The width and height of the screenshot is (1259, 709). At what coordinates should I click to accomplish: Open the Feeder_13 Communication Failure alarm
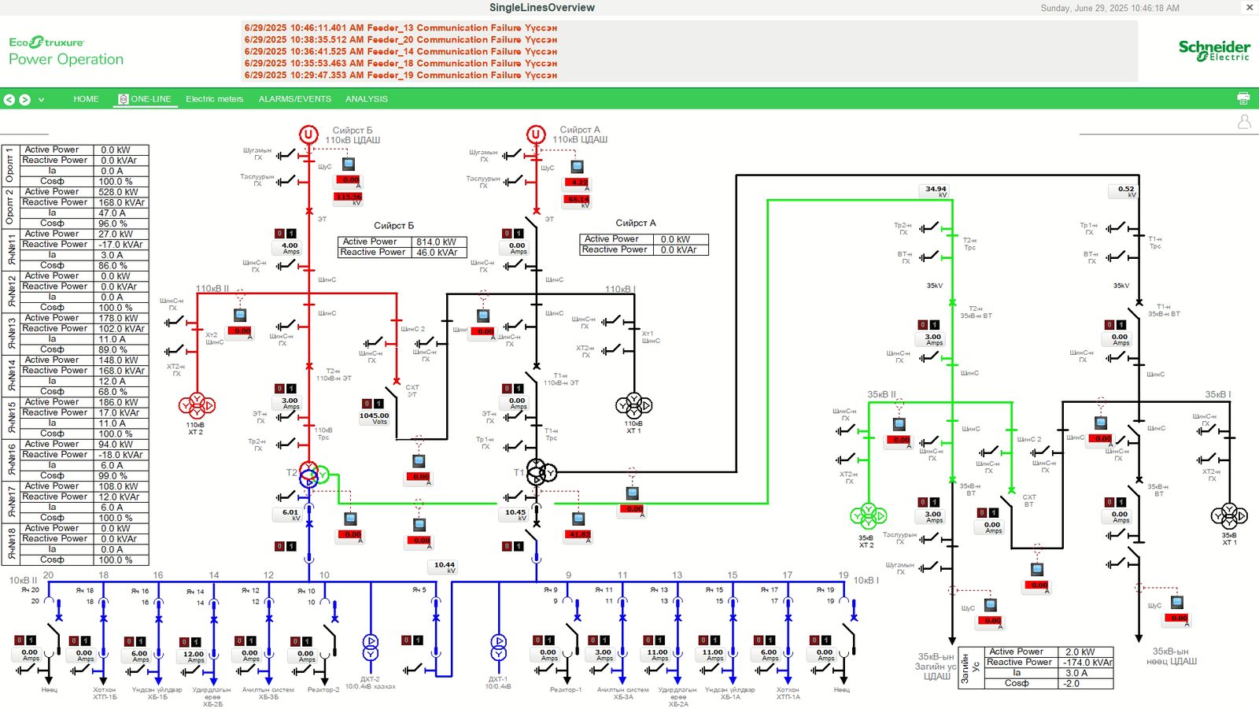[401, 28]
